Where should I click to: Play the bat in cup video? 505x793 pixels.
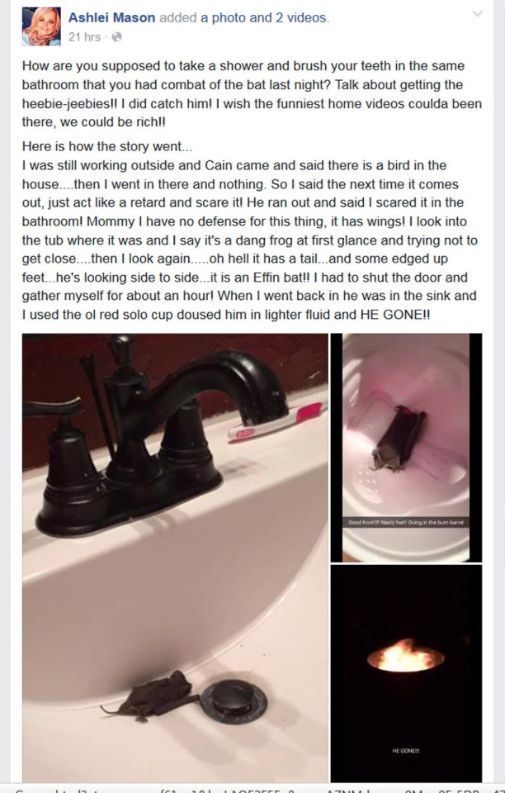pyautogui.click(x=406, y=448)
